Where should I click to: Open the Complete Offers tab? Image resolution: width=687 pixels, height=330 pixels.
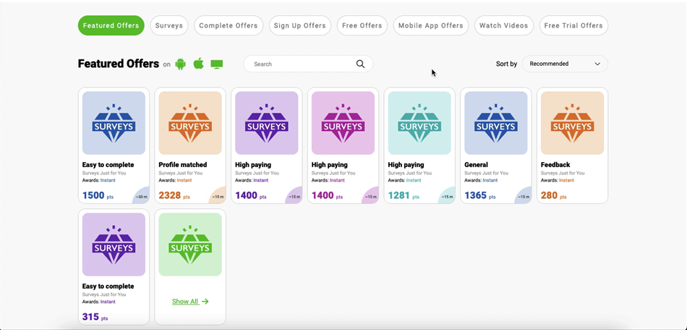point(229,25)
